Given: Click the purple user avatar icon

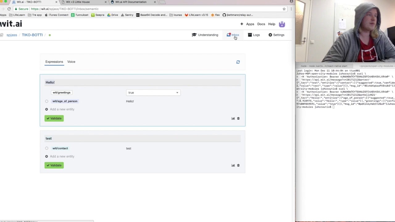Looking at the screenshot, I should [x=282, y=24].
